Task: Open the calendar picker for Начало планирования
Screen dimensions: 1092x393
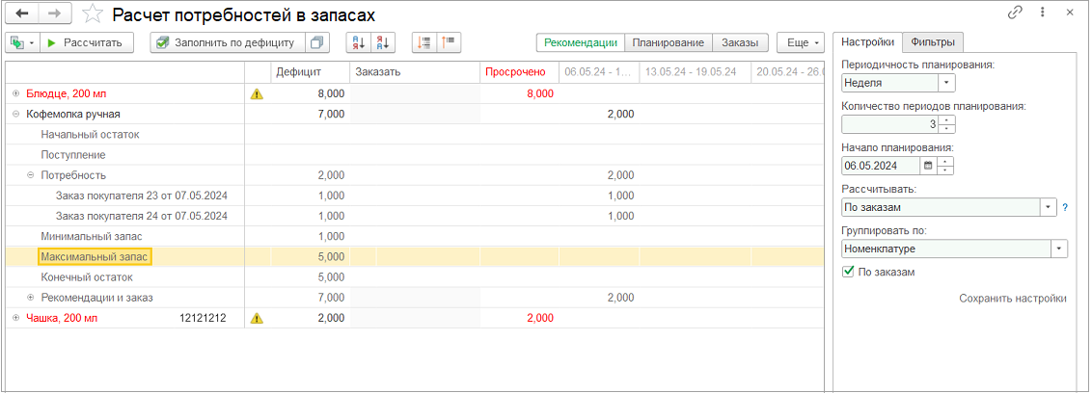Action: coord(929,165)
